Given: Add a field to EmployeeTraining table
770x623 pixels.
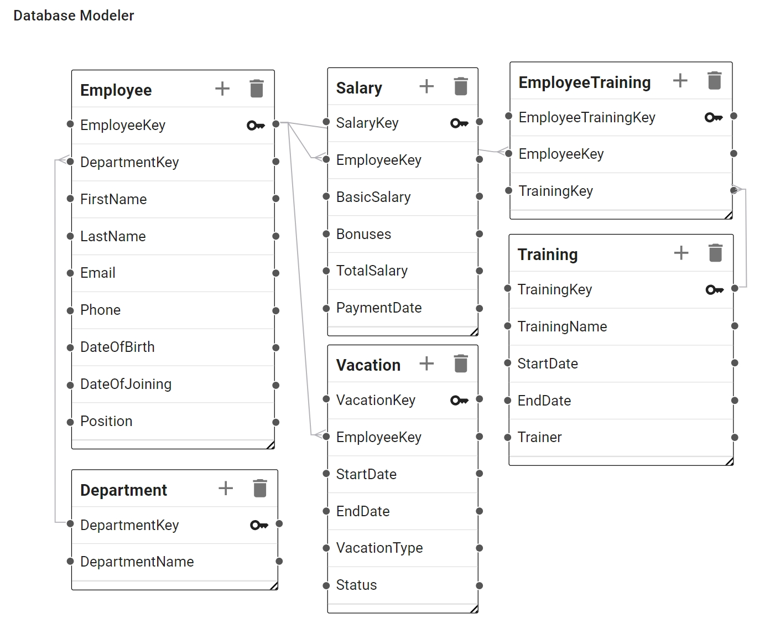Looking at the screenshot, I should point(680,81).
